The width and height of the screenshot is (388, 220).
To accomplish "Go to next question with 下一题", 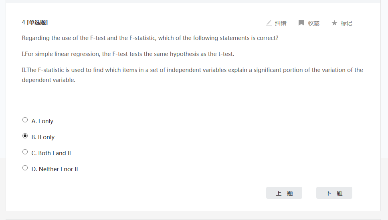I will point(334,193).
